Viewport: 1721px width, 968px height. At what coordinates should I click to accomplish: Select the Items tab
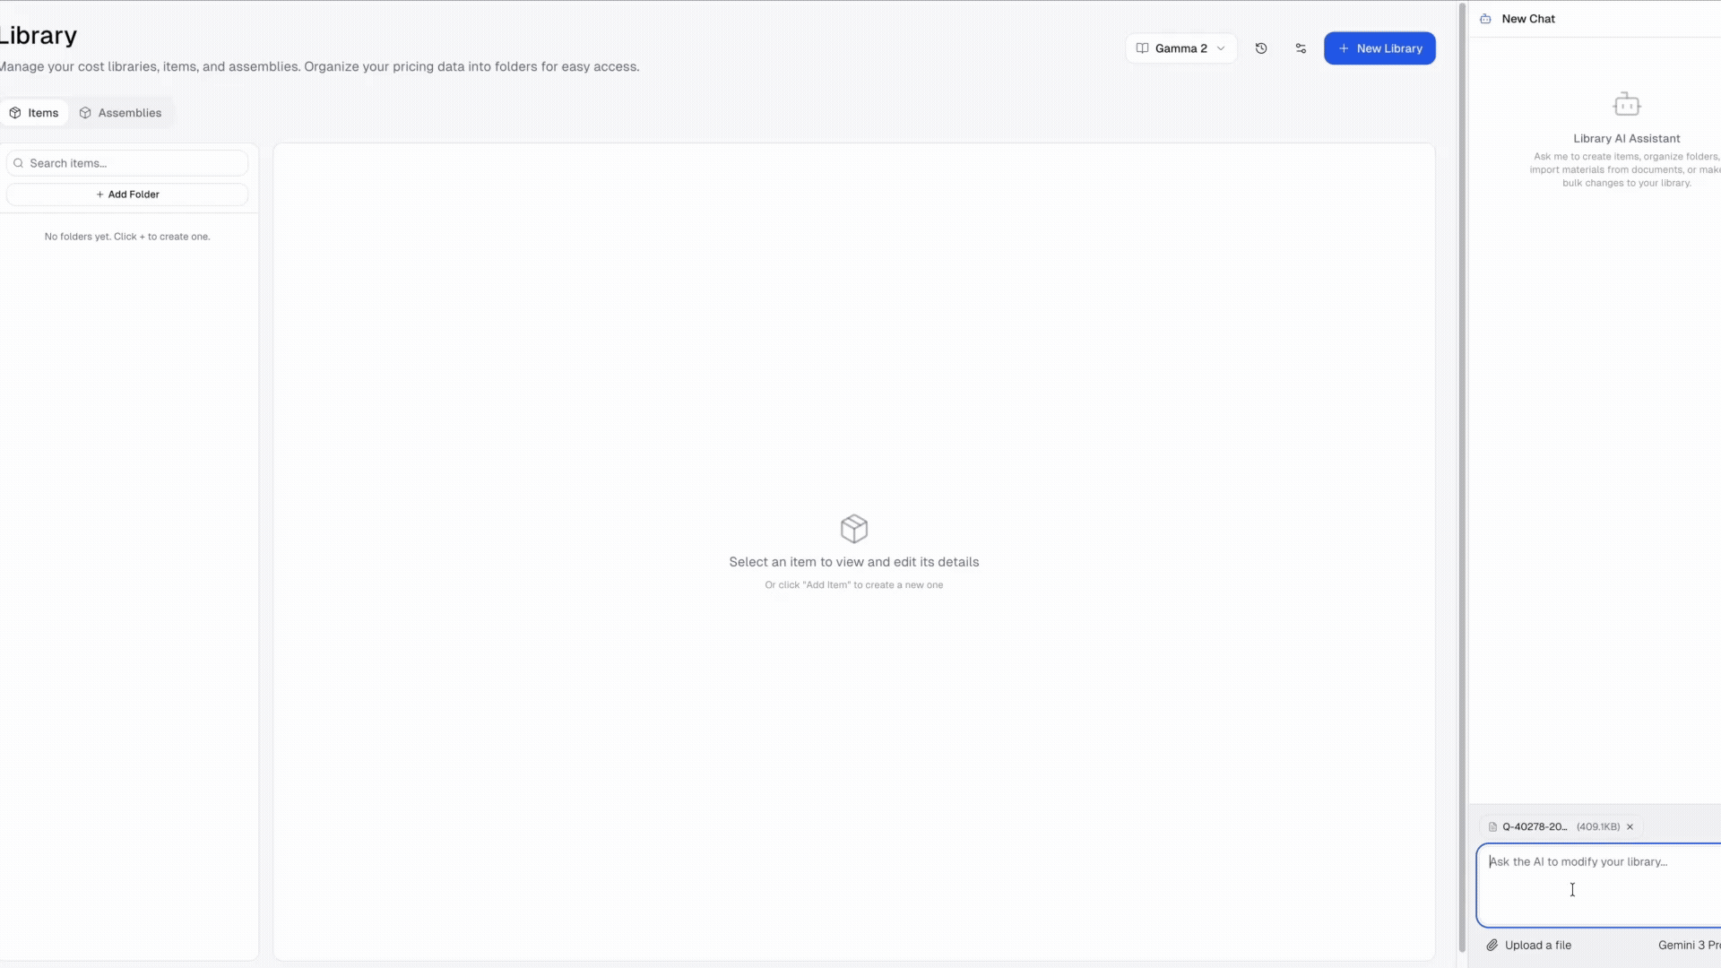[36, 112]
